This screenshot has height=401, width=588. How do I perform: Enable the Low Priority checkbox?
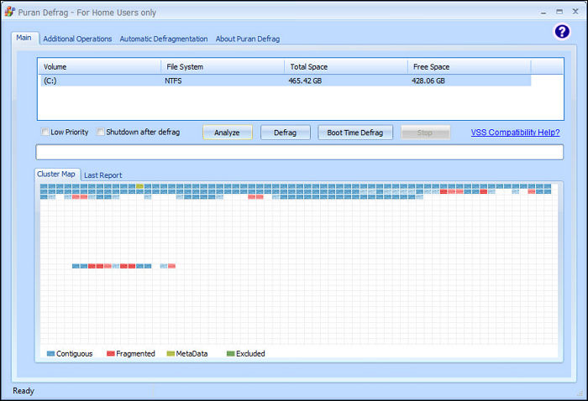[x=45, y=132]
